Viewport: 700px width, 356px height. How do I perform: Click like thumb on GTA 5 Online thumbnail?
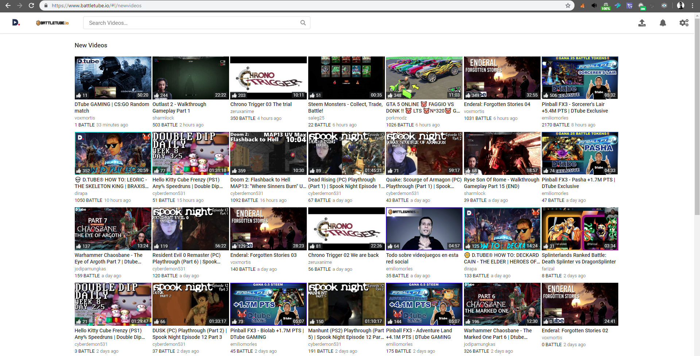[390, 95]
